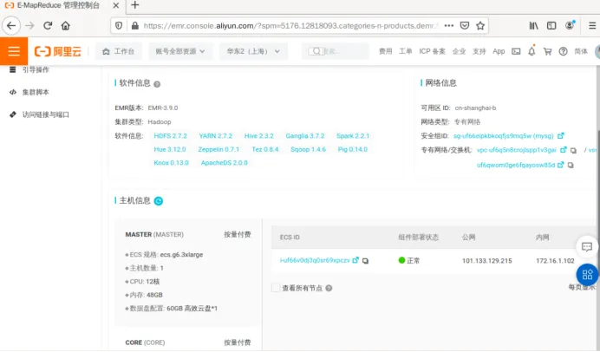Go back with the browser back arrow
600x352 pixels.
11,26
